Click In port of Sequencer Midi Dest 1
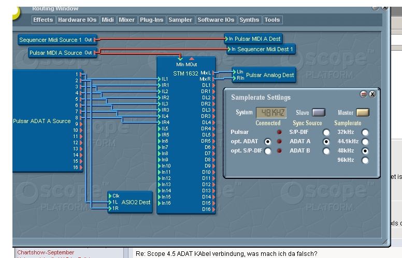402x258 pixels. click(x=229, y=49)
